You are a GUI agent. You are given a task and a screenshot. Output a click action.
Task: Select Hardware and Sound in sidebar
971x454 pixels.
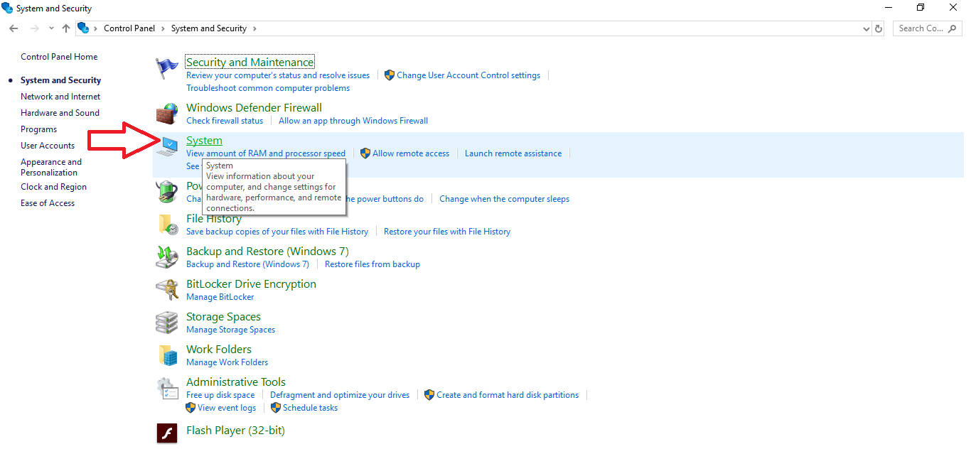[x=60, y=113]
